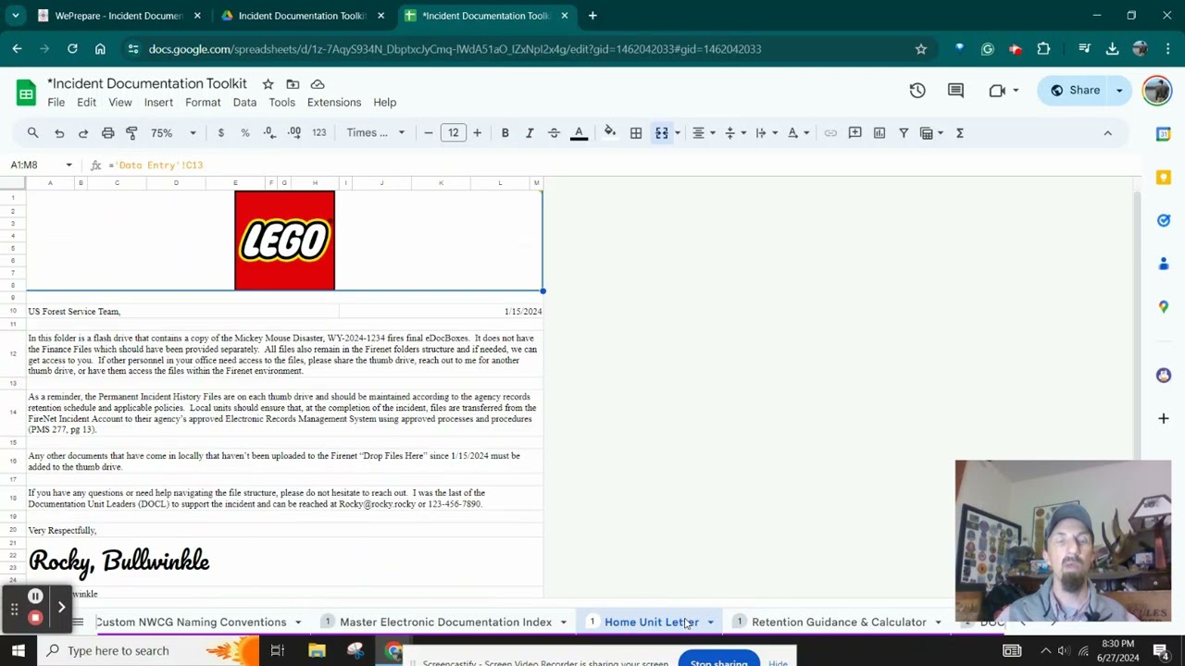Open the search menus magnifier tool
The width and height of the screenshot is (1185, 666).
(32, 133)
